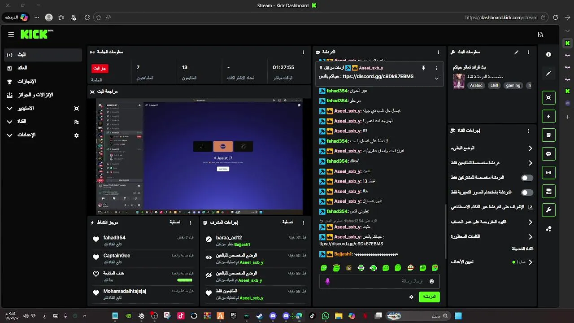Click the three-dots cluster icon at the sidebar bottom

548,229
